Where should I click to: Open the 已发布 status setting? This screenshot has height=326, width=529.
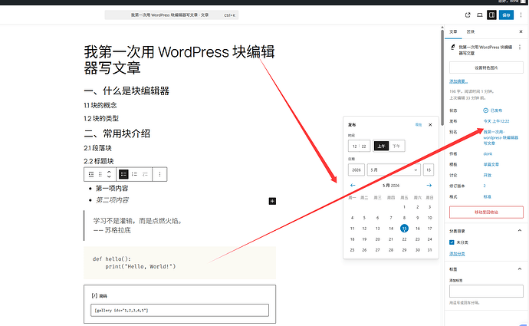(x=496, y=110)
